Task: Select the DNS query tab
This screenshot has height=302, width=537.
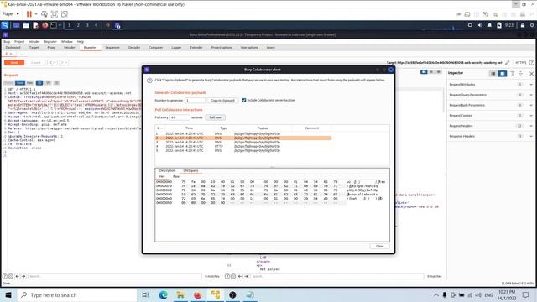Action: pyautogui.click(x=190, y=170)
